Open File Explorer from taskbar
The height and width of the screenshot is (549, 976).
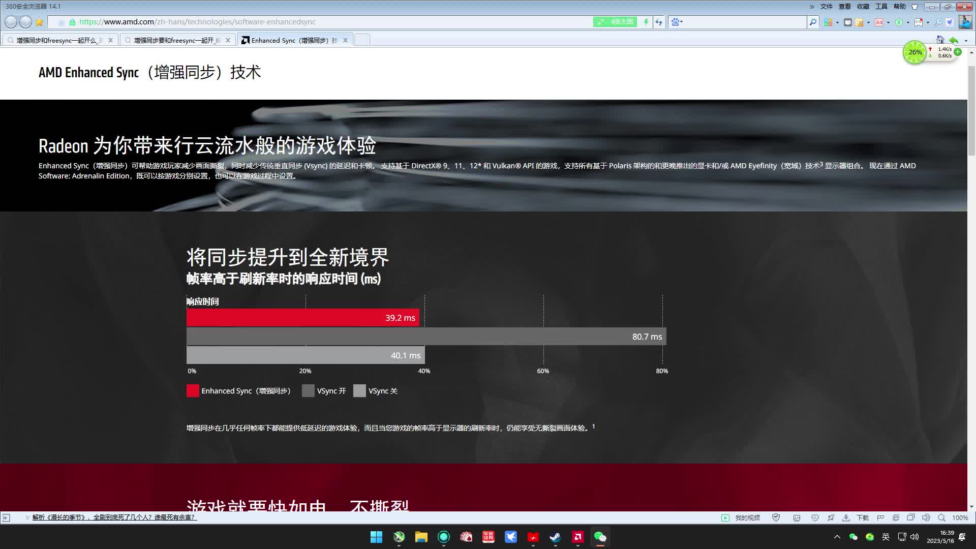[x=421, y=537]
